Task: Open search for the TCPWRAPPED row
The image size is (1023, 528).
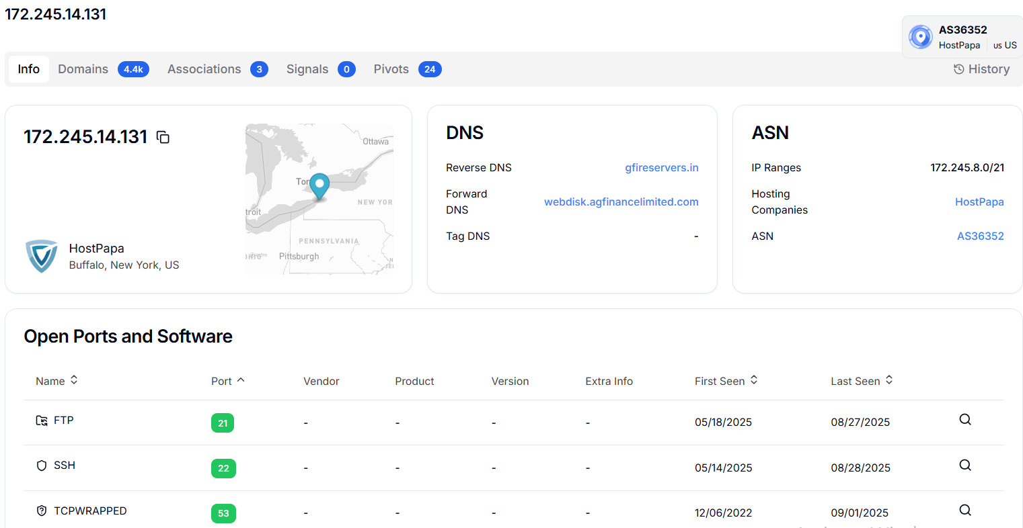Action: [965, 511]
